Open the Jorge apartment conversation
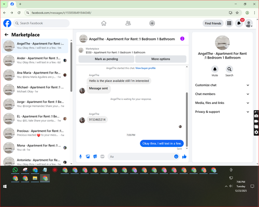The height and width of the screenshot is (207, 259). (35, 104)
